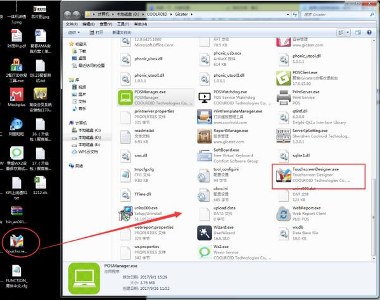Click the New folder toolbar button
Screen dimensions: 380x300
pyautogui.click(x=122, y=32)
